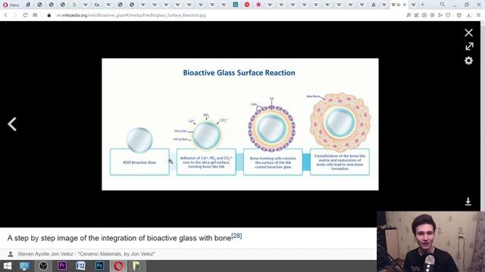Image resolution: width=485 pixels, height=272 pixels.
Task: Expand image to fullscreen view
Action: (x=469, y=46)
